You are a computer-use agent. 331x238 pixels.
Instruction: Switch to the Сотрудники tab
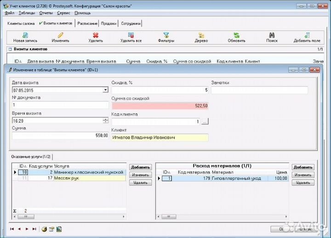tap(131, 23)
